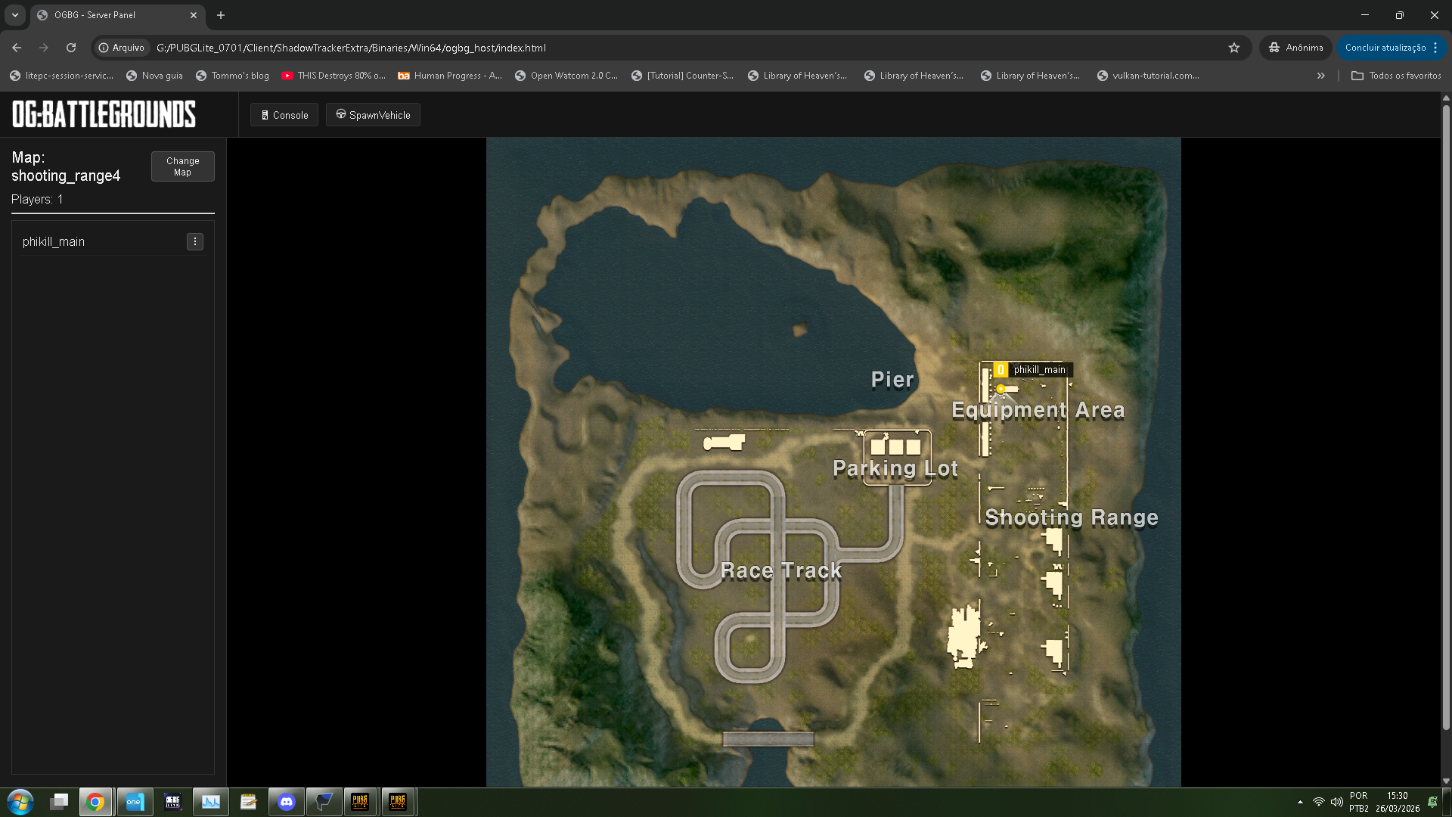This screenshot has height=817, width=1452.
Task: Expand the hidden bookmarks overflow chevron
Action: coord(1321,76)
